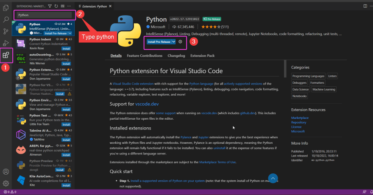This screenshot has width=373, height=195.
Task: Open Views and More Actions ellipsis
Action: tap(69, 6)
